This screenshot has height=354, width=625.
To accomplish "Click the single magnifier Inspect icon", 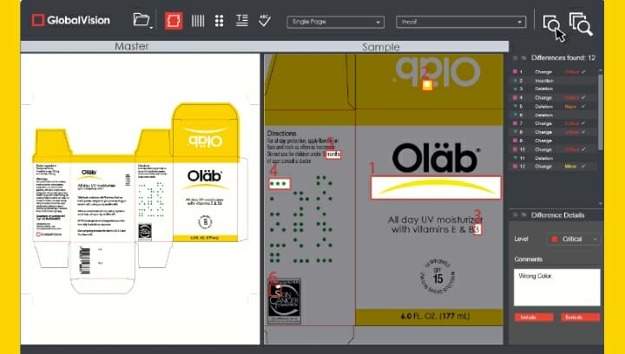I will coord(552,24).
